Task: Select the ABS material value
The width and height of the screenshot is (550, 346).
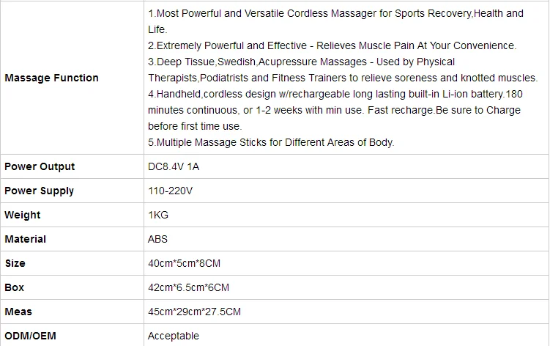Action: [157, 239]
